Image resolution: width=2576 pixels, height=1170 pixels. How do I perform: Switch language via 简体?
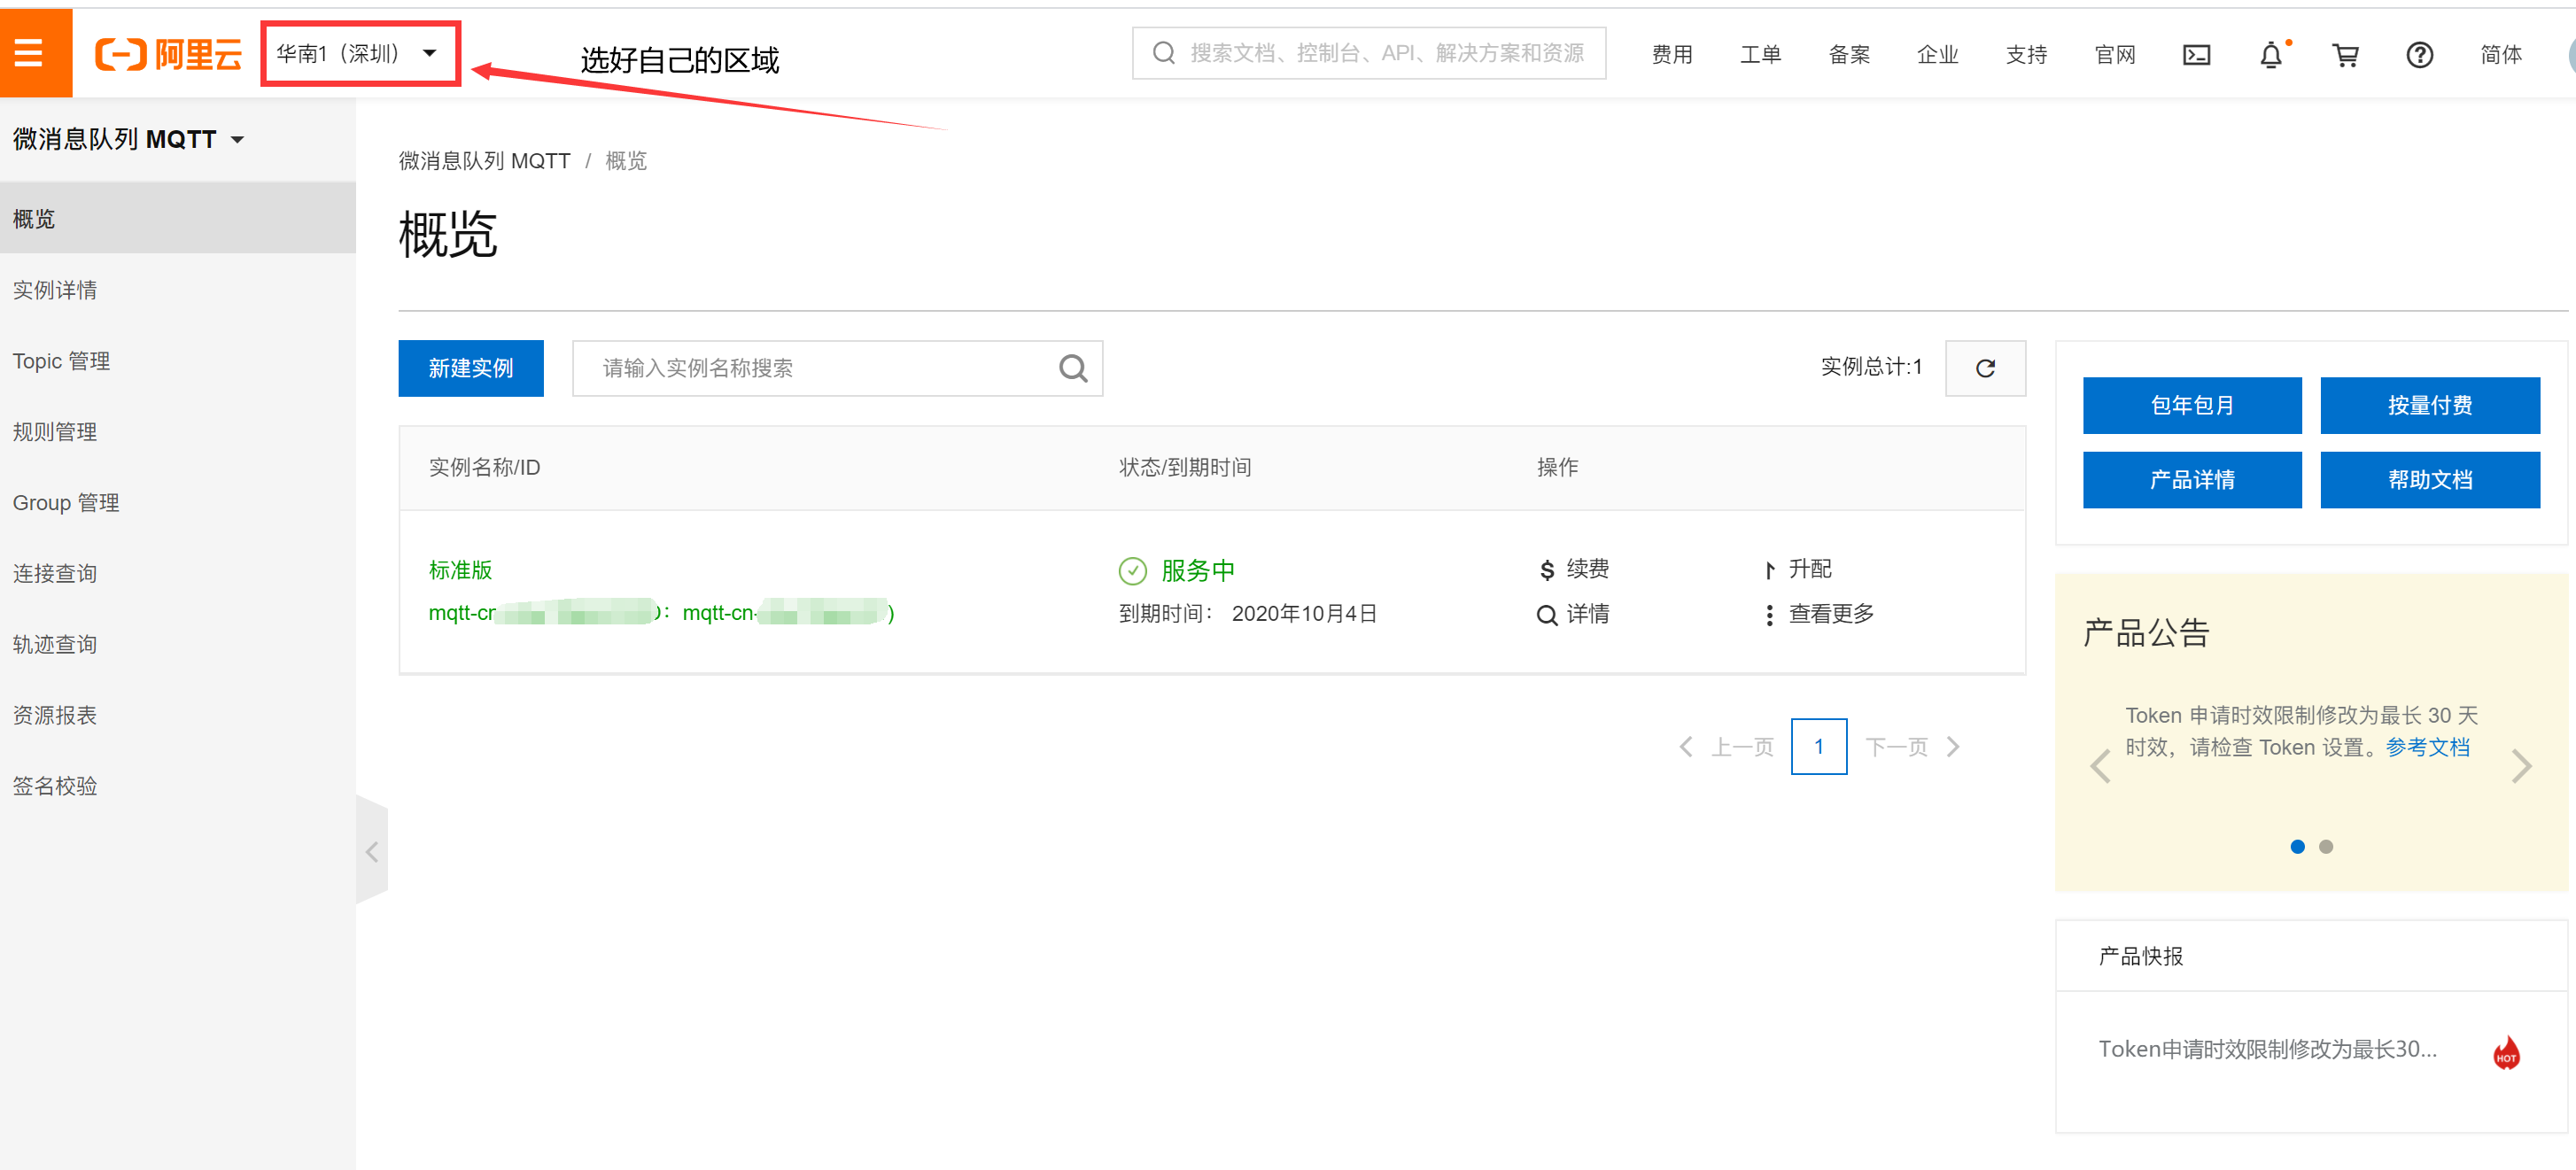(x=2500, y=55)
